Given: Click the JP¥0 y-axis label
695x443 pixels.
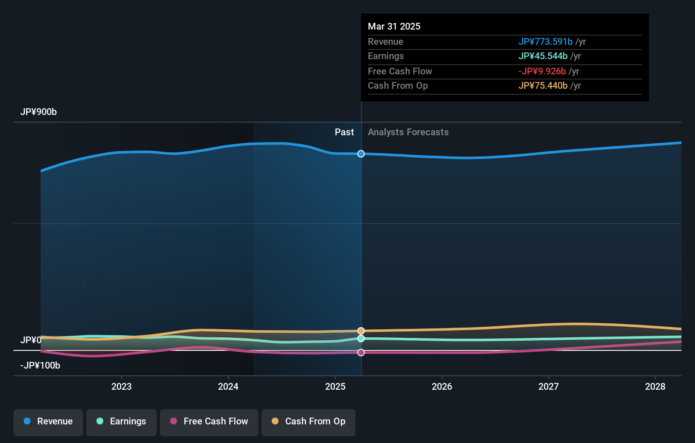Looking at the screenshot, I should [31, 340].
